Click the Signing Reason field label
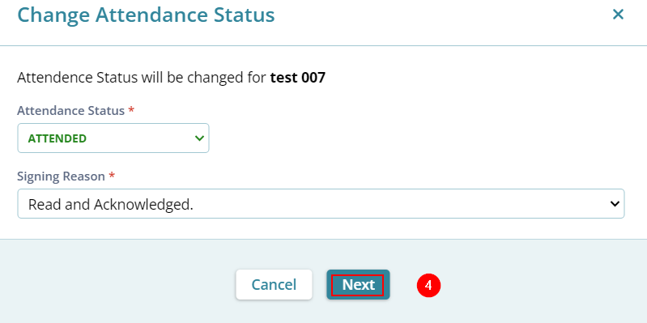Image resolution: width=647 pixels, height=323 pixels. click(x=61, y=176)
